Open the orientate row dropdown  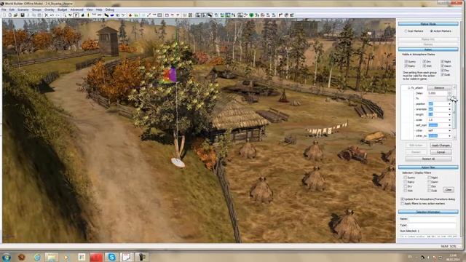[x=449, y=109]
